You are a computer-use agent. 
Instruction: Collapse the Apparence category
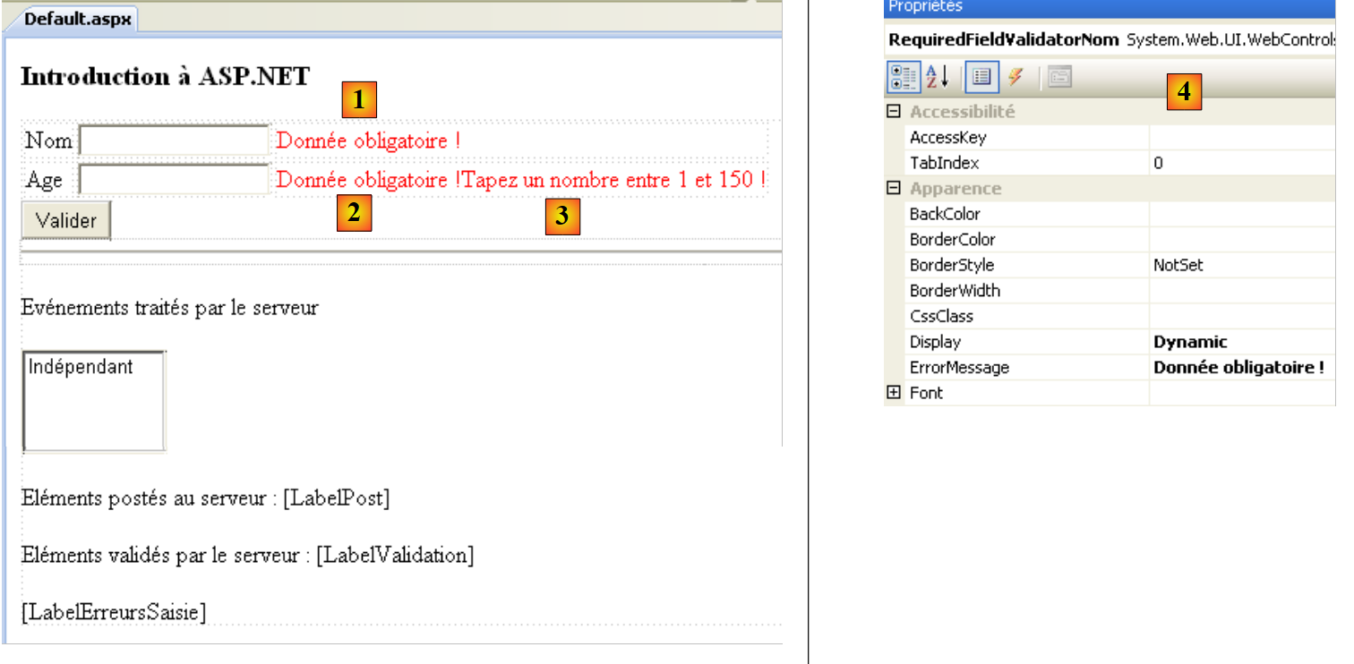click(893, 188)
